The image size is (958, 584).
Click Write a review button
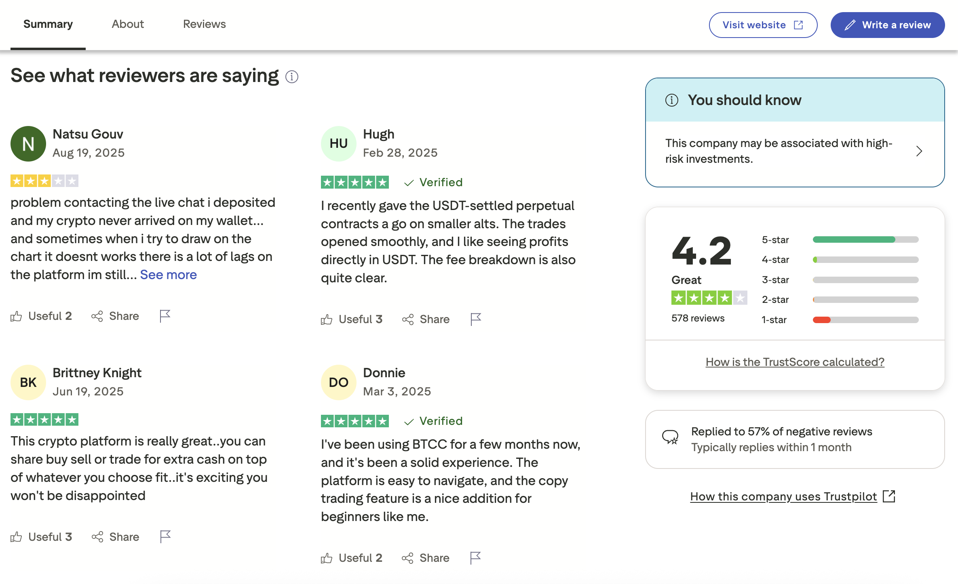click(x=887, y=25)
